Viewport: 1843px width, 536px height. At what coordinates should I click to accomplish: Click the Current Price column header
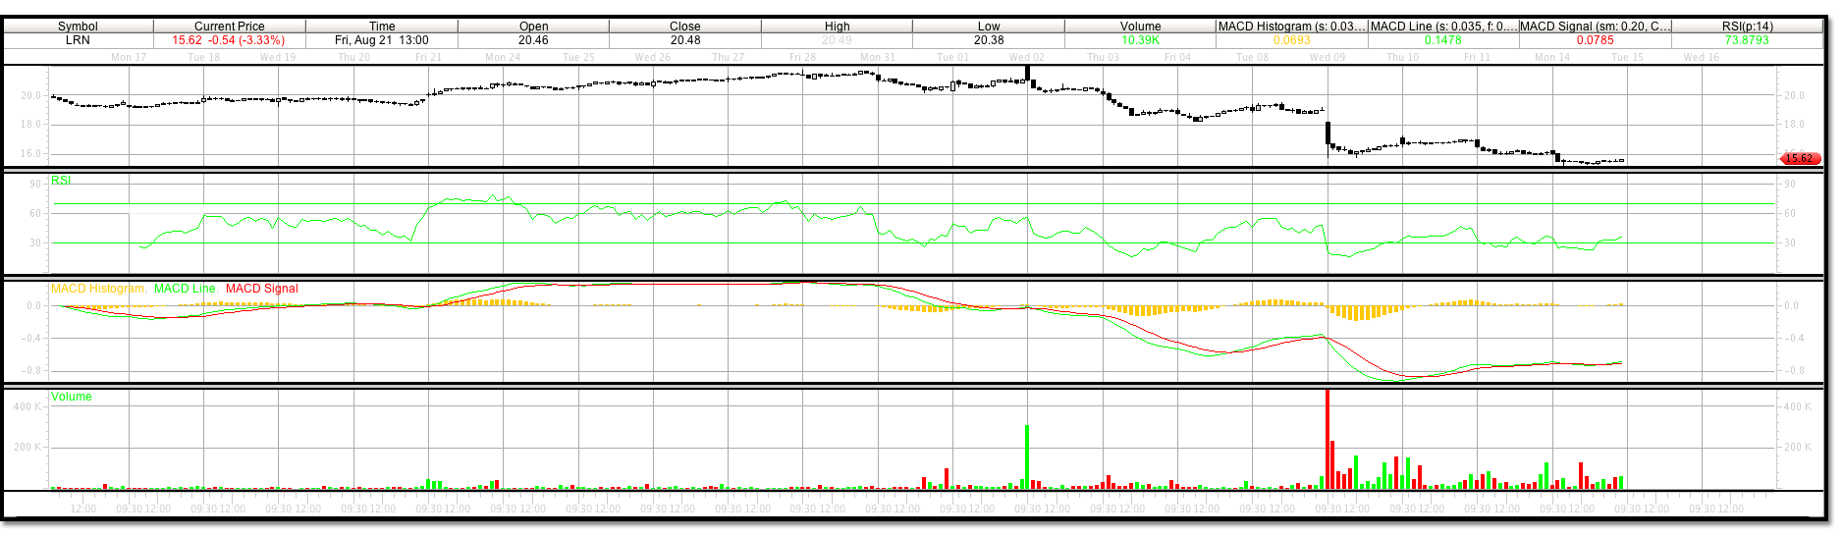(229, 27)
